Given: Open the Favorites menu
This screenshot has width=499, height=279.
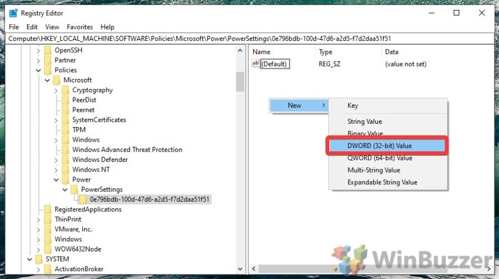Looking at the screenshot, I should click(x=80, y=27).
